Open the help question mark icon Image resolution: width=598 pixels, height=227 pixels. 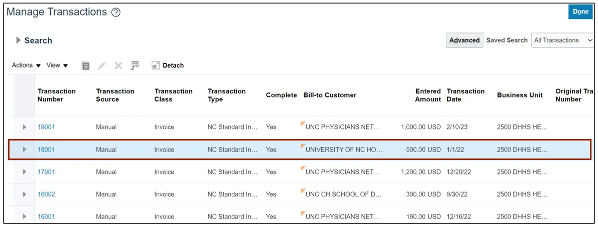pos(116,12)
